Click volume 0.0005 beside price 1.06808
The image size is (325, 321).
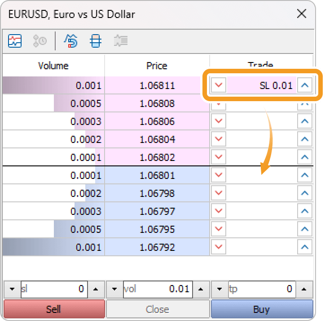click(x=53, y=103)
